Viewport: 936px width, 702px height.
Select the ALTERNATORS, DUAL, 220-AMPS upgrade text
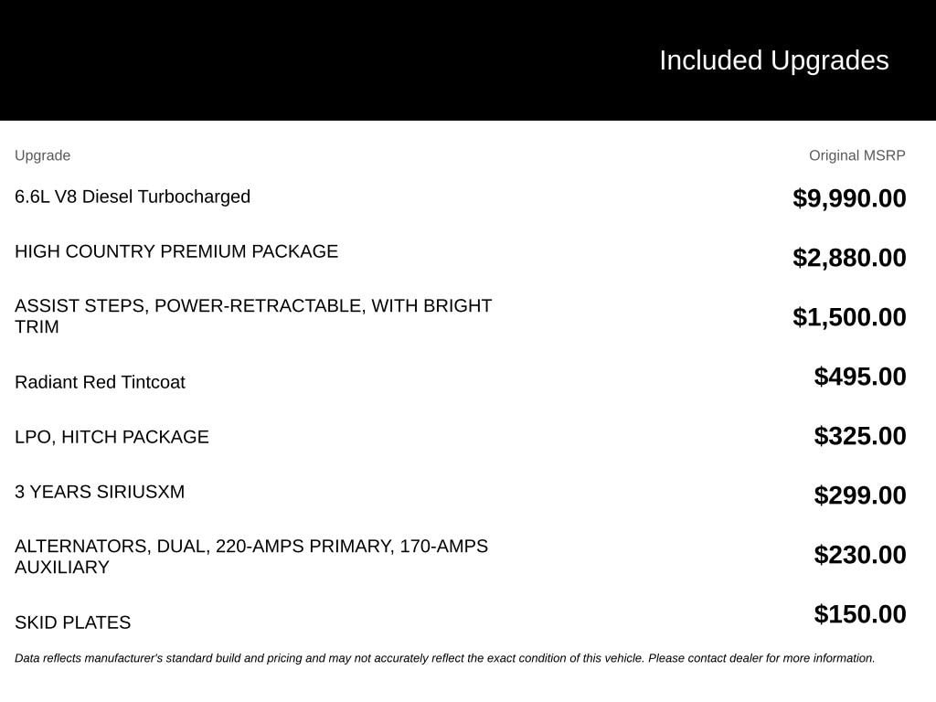click(251, 557)
